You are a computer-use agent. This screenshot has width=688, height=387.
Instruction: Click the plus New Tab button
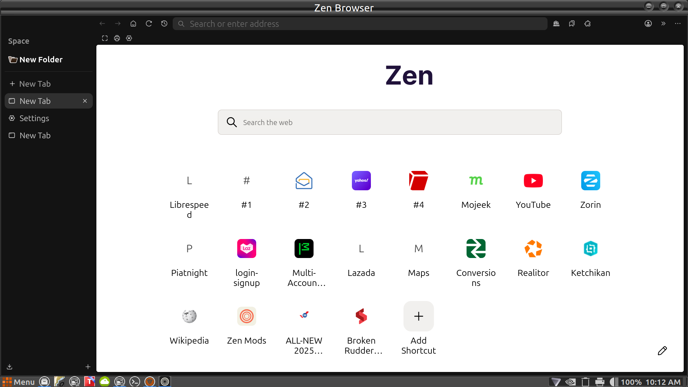(30, 84)
